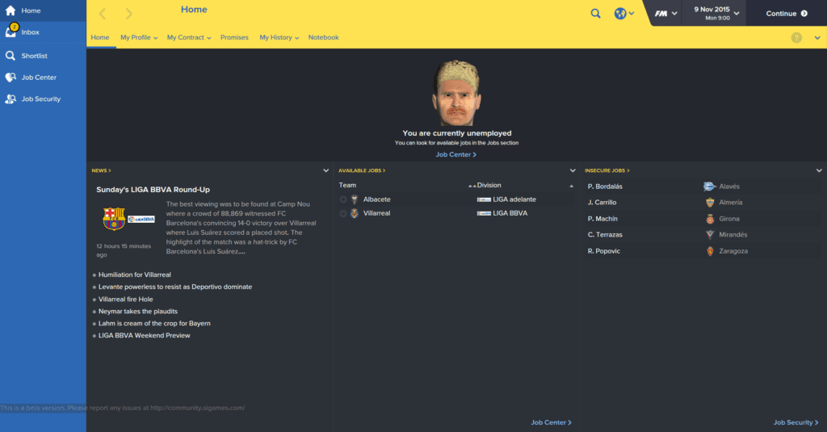827x432 pixels.
Task: Click the Continue button
Action: click(x=787, y=14)
